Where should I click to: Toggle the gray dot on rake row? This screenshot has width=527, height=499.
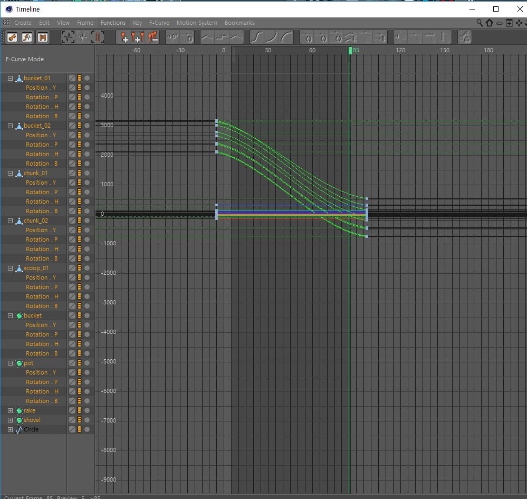[x=87, y=410]
